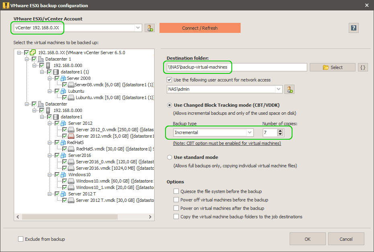Click the Windows10 virtual machine icon
Image resolution: width=374 pixels, height=252 pixels.
(x=63, y=175)
